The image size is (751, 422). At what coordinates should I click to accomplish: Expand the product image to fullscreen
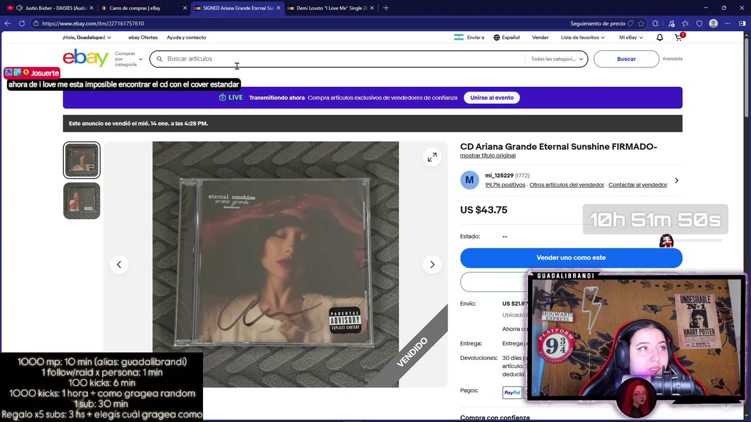[x=432, y=157]
